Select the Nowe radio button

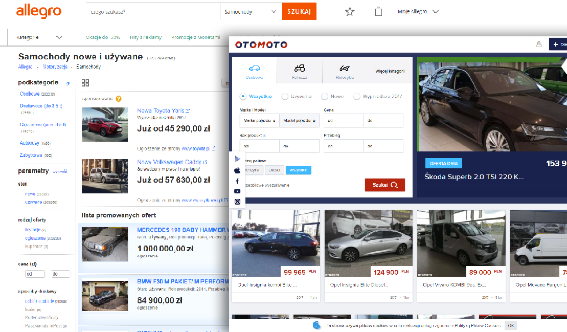[324, 96]
